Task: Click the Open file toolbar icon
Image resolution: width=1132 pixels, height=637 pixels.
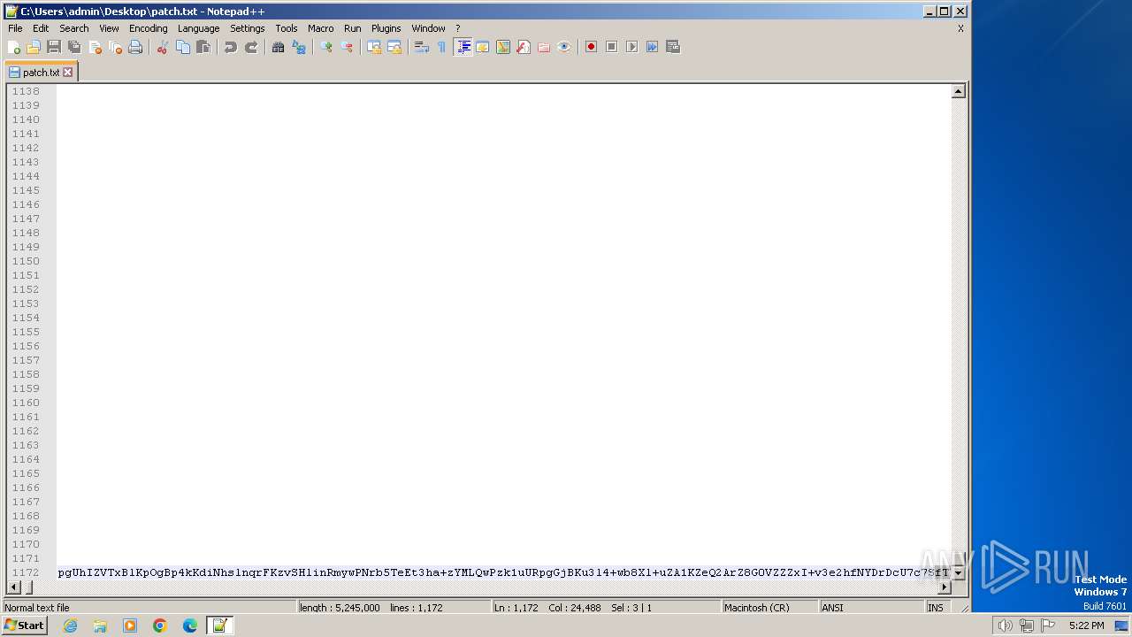Action: pos(34,47)
